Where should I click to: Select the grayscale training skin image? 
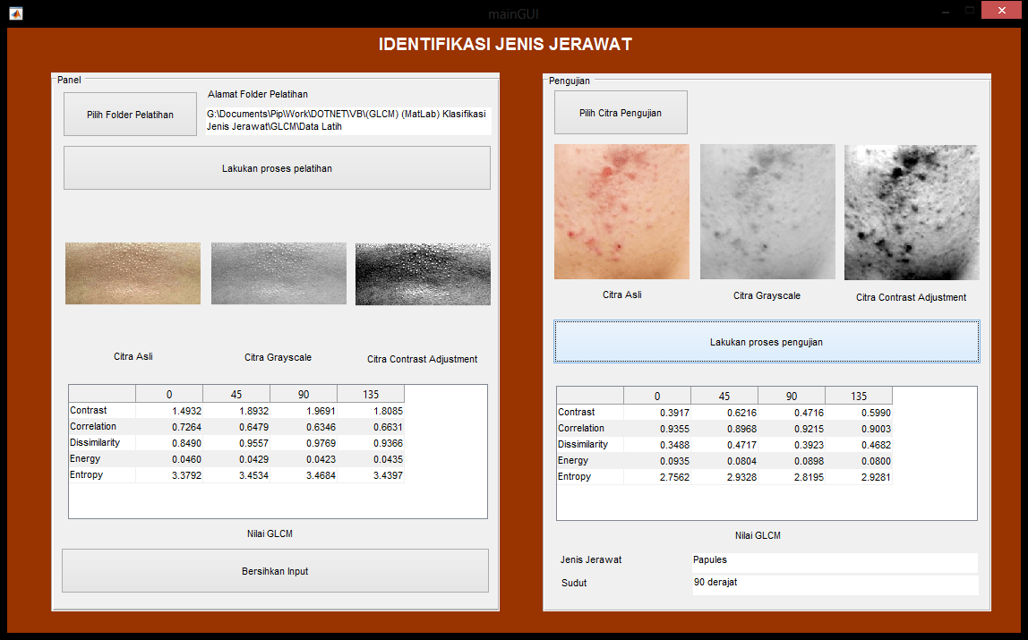tap(278, 274)
